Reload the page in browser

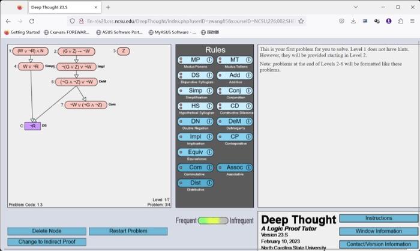click(x=32, y=21)
